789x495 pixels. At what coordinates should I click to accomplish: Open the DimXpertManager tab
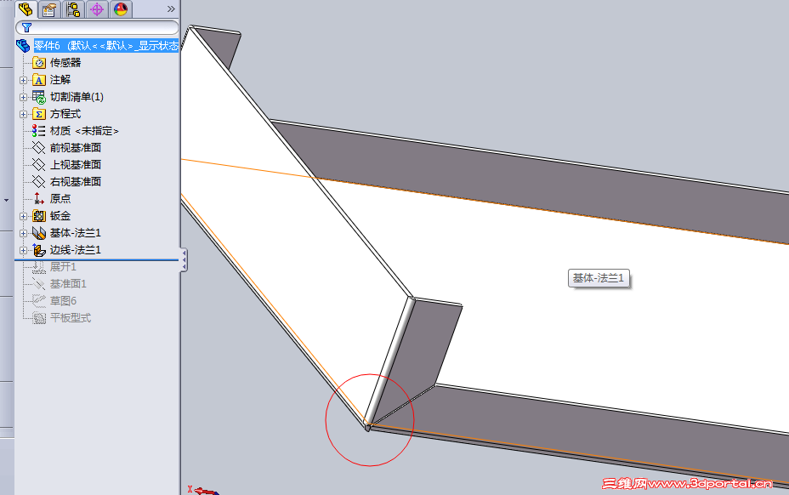tap(97, 9)
